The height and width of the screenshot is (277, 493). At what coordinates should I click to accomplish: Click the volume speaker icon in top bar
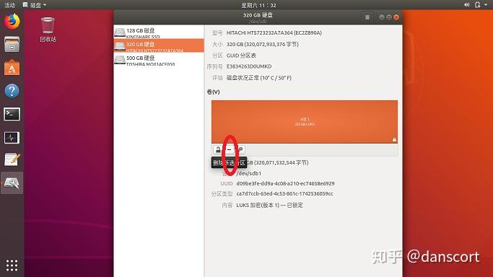click(x=467, y=5)
